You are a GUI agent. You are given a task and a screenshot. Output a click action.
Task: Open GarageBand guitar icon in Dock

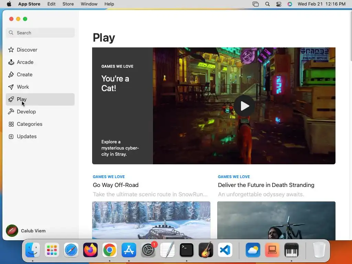click(206, 250)
